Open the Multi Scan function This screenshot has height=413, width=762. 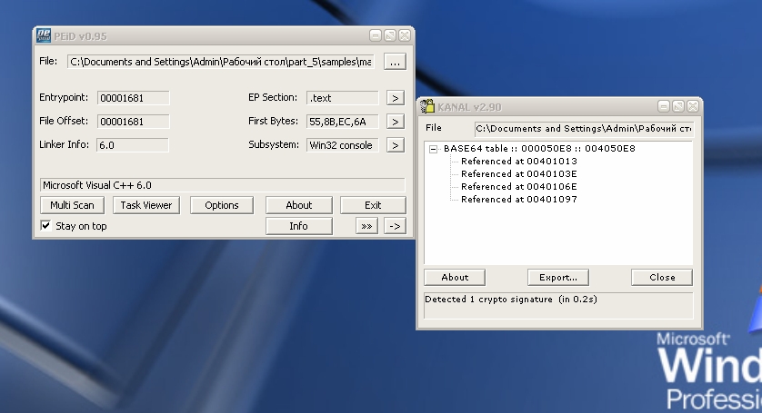click(72, 205)
